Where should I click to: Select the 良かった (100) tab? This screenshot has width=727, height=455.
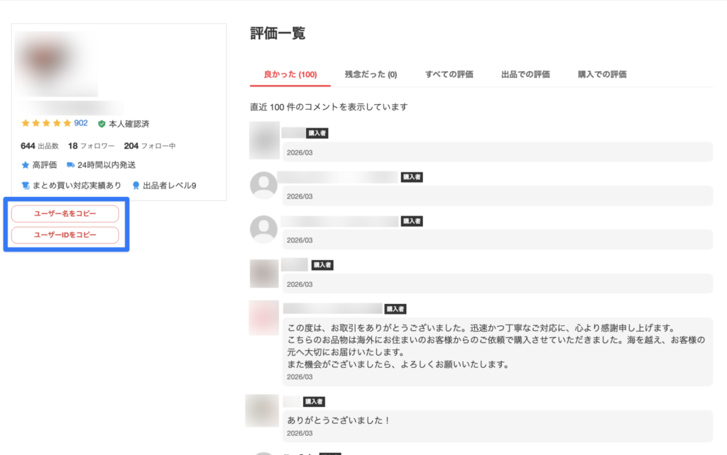click(x=290, y=74)
